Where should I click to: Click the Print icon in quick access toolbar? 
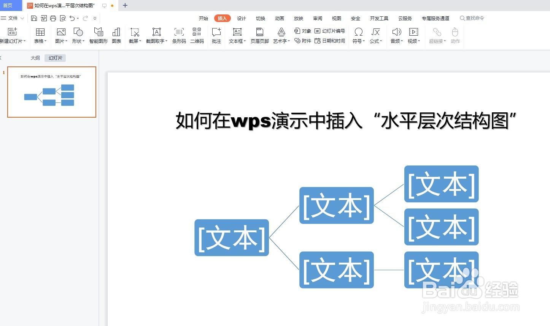coord(53,18)
